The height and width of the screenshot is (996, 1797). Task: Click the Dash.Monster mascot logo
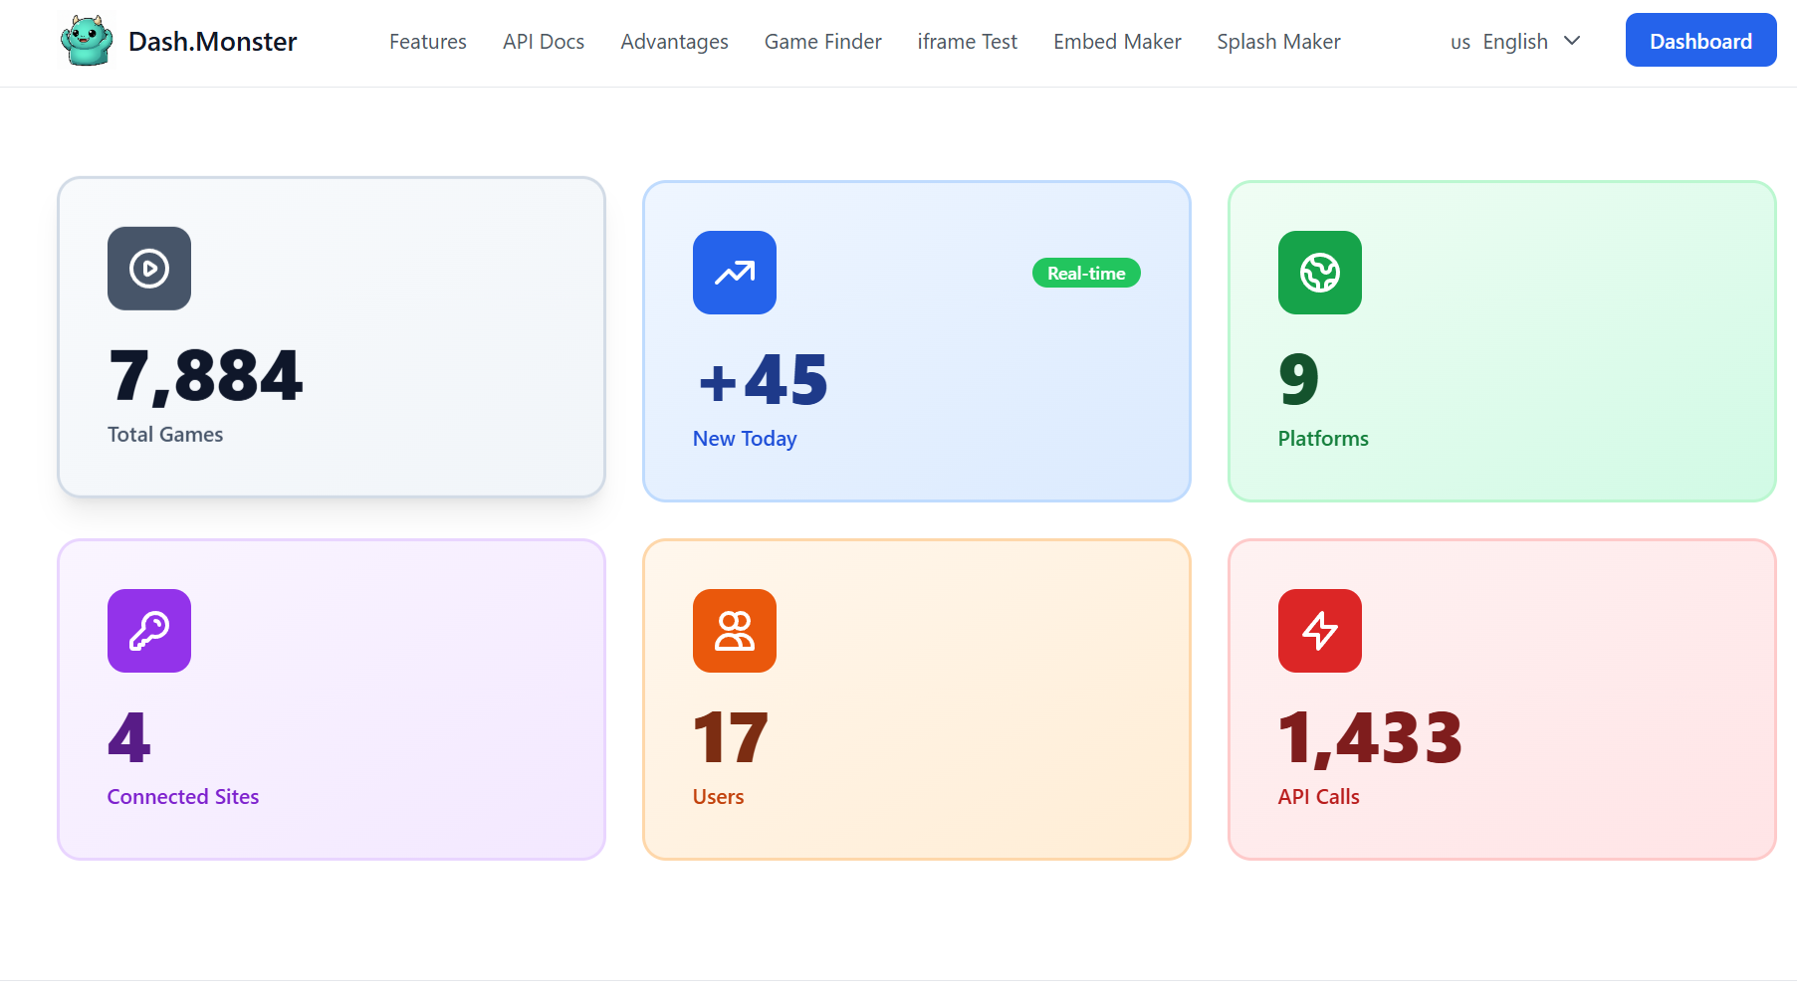(x=87, y=41)
